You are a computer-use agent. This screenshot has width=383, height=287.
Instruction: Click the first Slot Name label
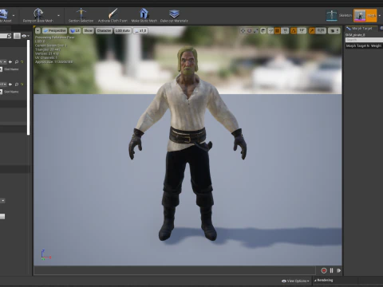(x=11, y=69)
